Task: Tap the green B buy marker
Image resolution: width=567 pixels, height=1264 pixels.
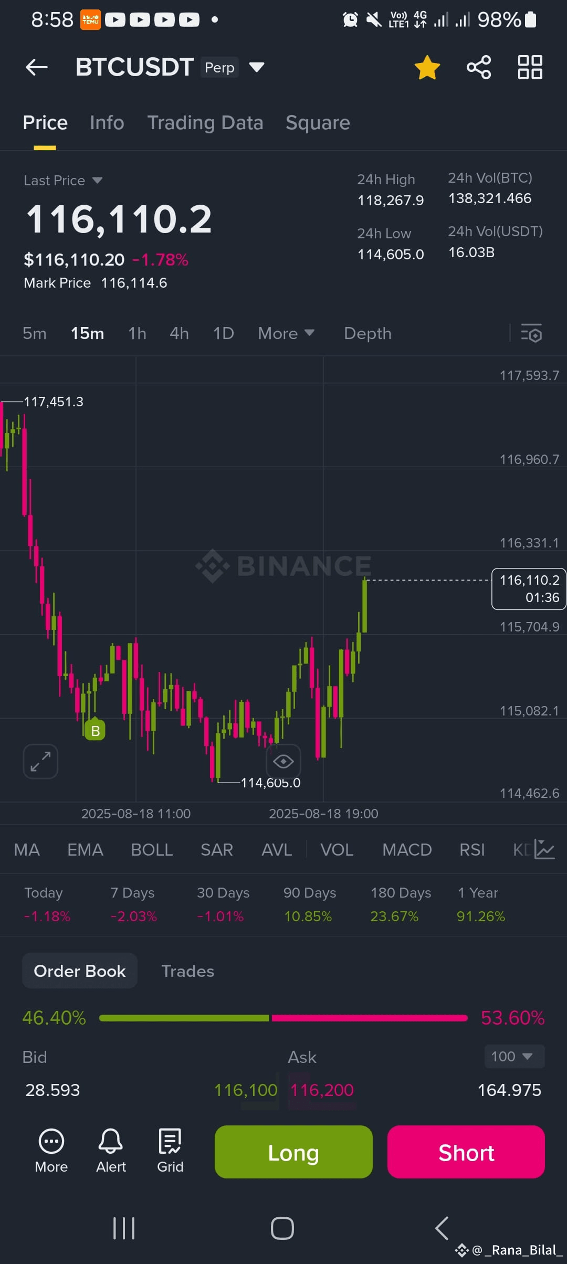Action: 95,730
